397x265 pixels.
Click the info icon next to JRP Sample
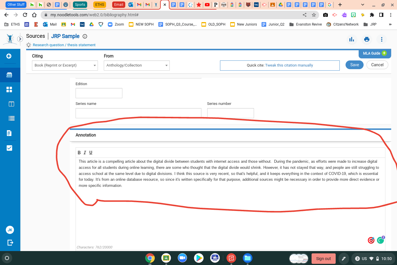click(85, 36)
